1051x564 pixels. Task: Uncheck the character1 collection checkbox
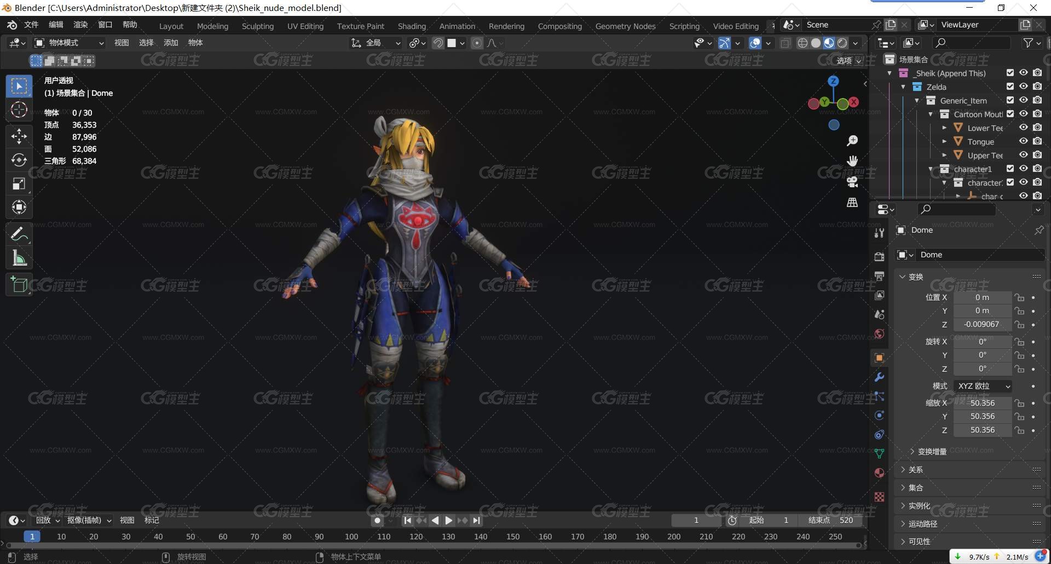pos(1010,169)
